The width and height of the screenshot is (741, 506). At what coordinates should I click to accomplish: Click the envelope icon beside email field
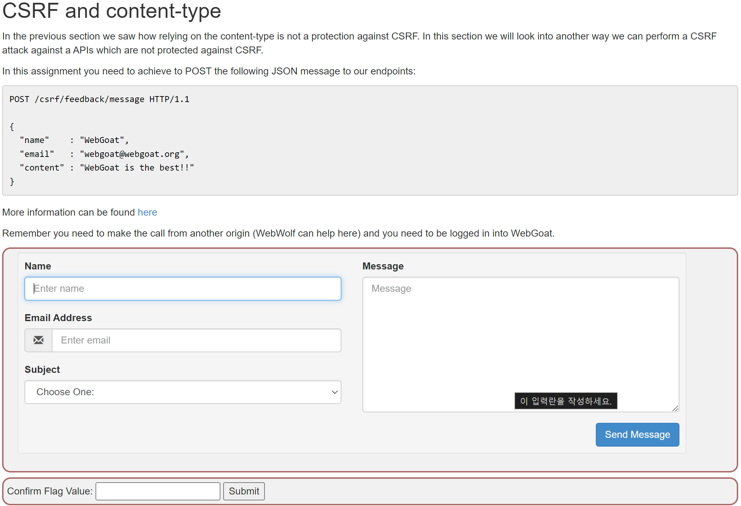[x=38, y=340]
